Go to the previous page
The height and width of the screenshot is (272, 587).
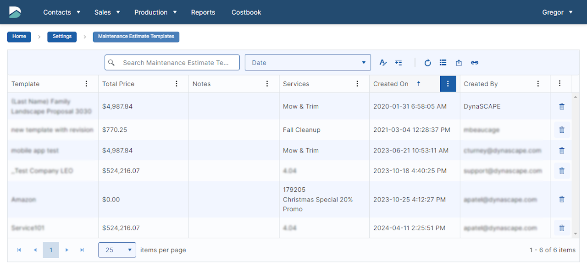(35, 250)
